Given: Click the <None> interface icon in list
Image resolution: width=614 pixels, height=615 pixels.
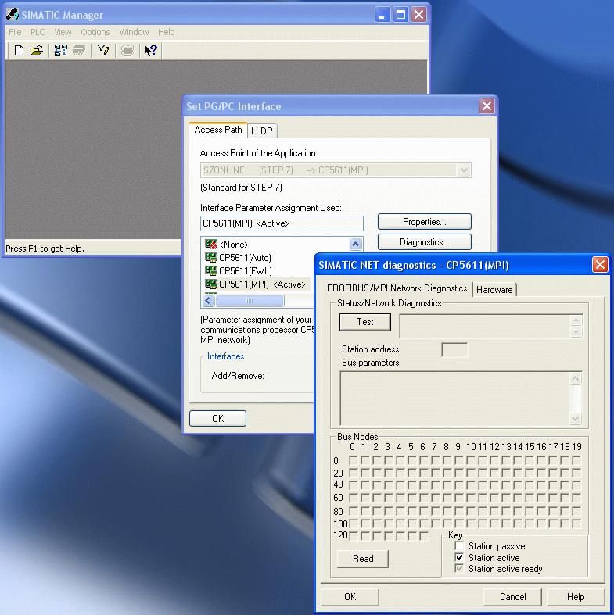Looking at the screenshot, I should (211, 245).
